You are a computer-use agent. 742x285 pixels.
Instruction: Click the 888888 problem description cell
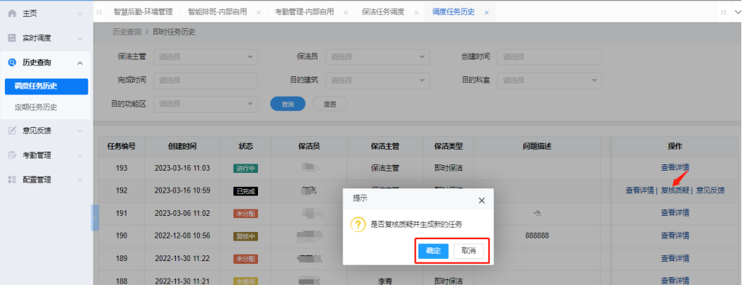pyautogui.click(x=536, y=236)
